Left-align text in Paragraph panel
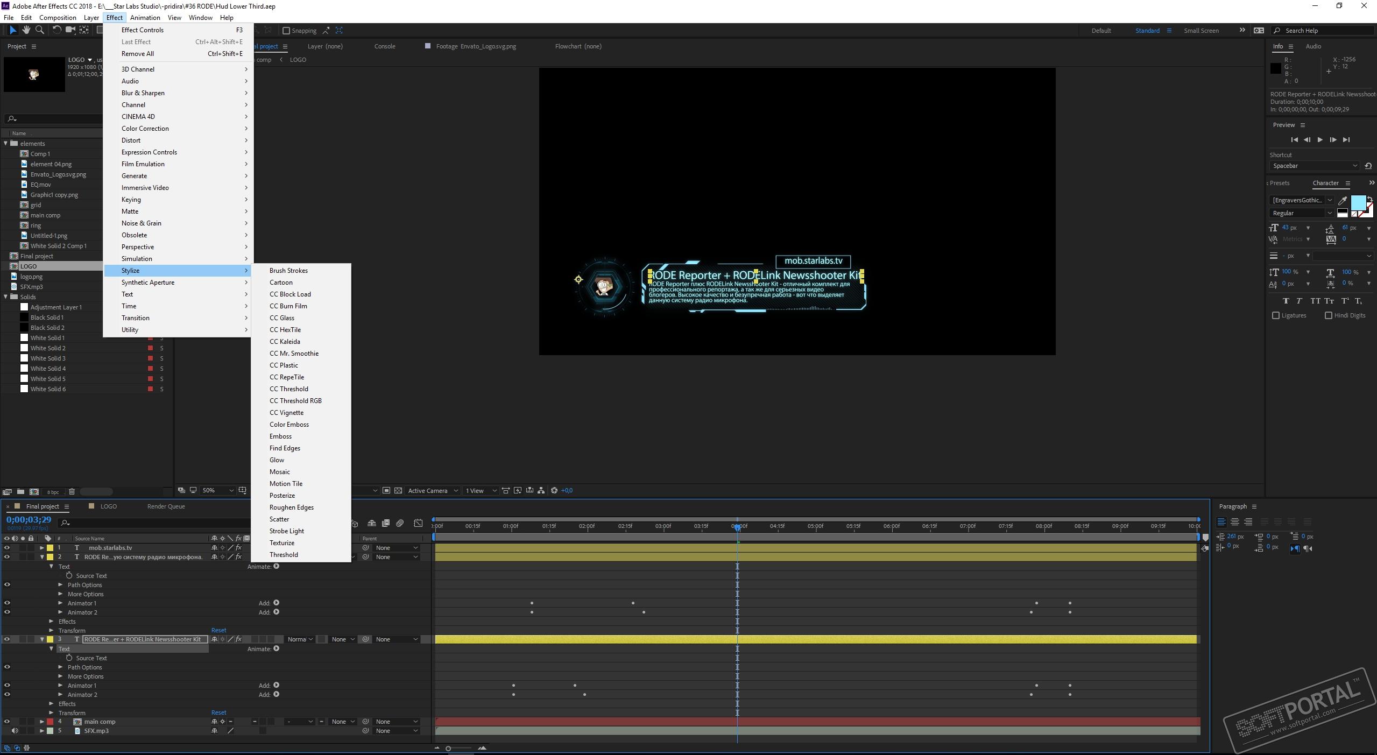 pos(1221,522)
